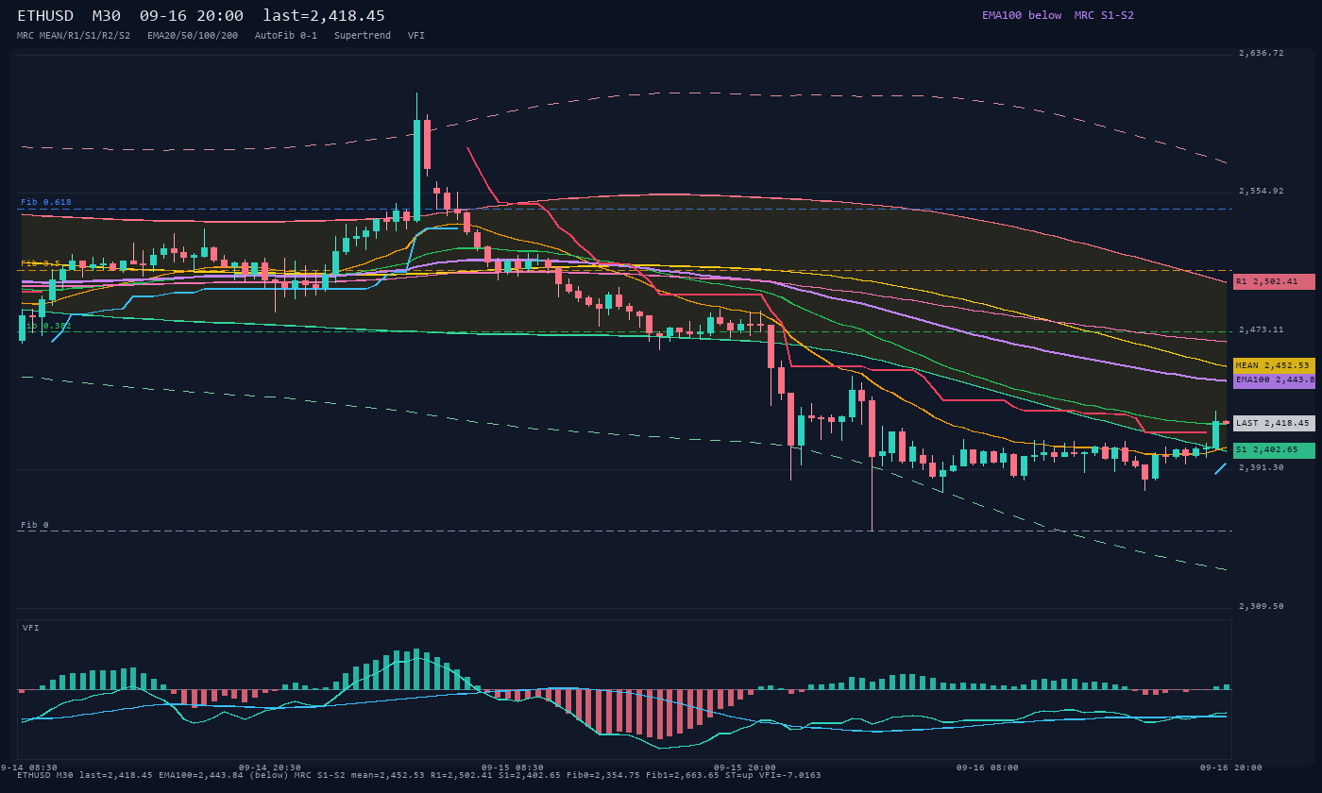This screenshot has width=1322, height=793.
Task: Click the 2,636.72 price axis label
Action: [x=1262, y=53]
